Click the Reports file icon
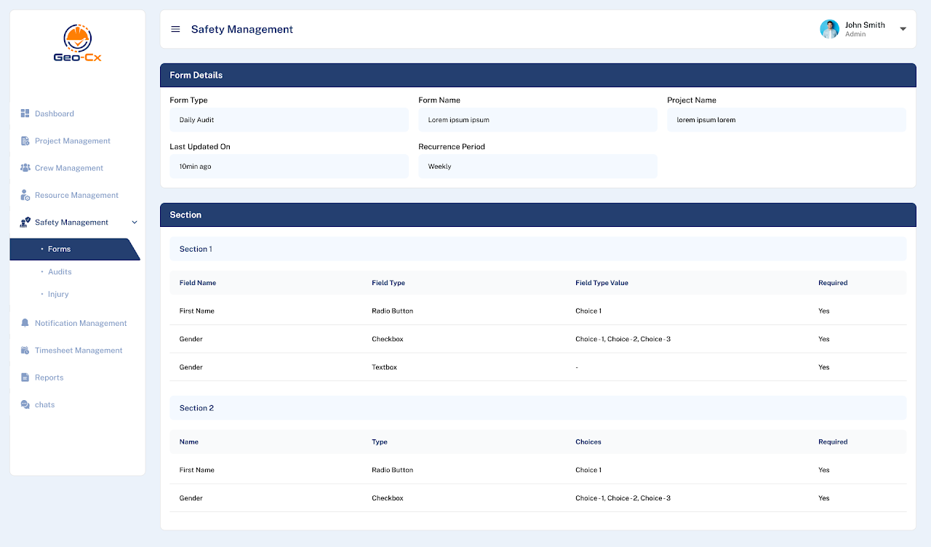Screen dimensions: 931x547 click(25, 378)
